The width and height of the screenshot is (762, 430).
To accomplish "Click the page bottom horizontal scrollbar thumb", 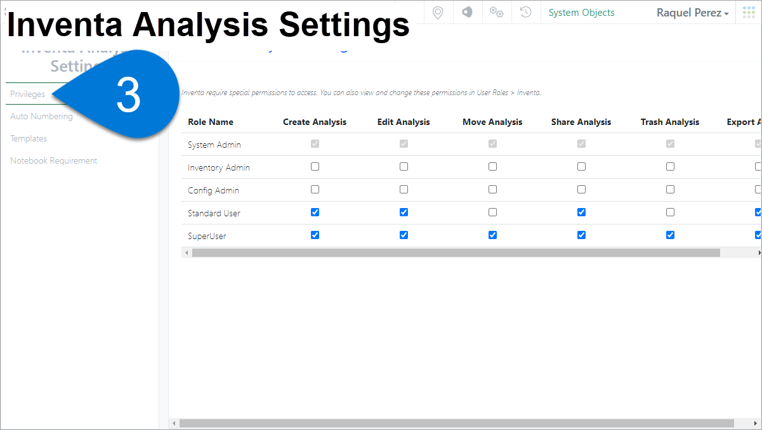I will (x=456, y=423).
